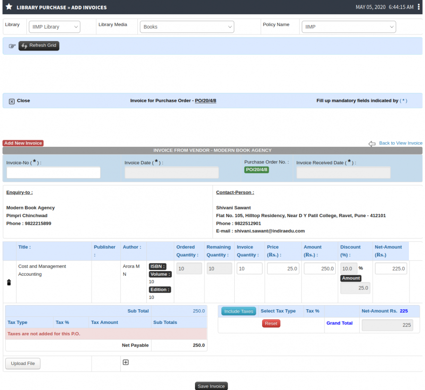Click the Invoice Date field

171,173
